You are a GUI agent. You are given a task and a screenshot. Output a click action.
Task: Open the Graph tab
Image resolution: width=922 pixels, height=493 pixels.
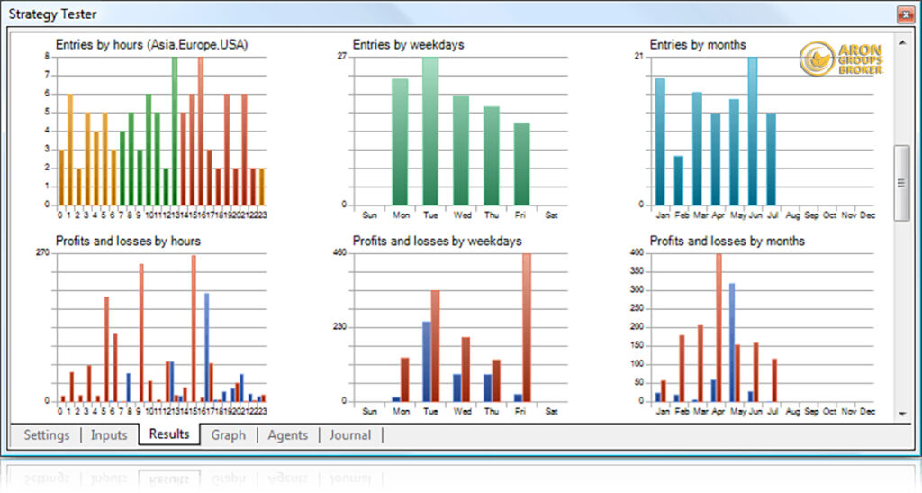tap(229, 435)
